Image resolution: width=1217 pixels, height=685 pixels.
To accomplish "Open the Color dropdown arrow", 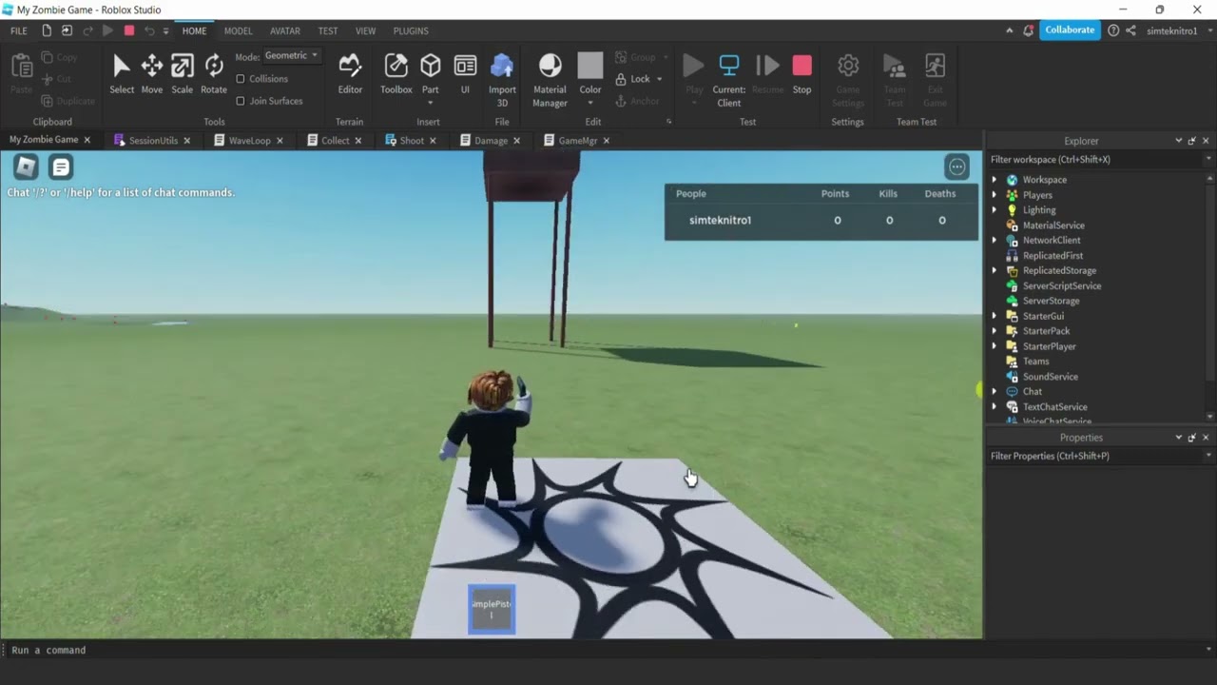I will [590, 103].
